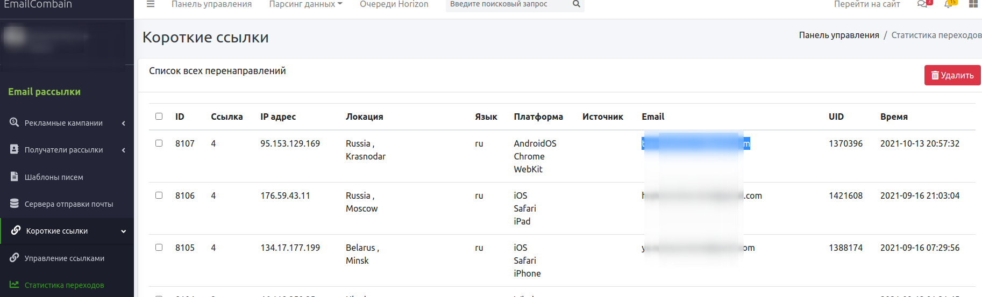Viewport: 982px width, 297px height.
Task: Click the Шаблоны писем file icon
Action: point(15,177)
